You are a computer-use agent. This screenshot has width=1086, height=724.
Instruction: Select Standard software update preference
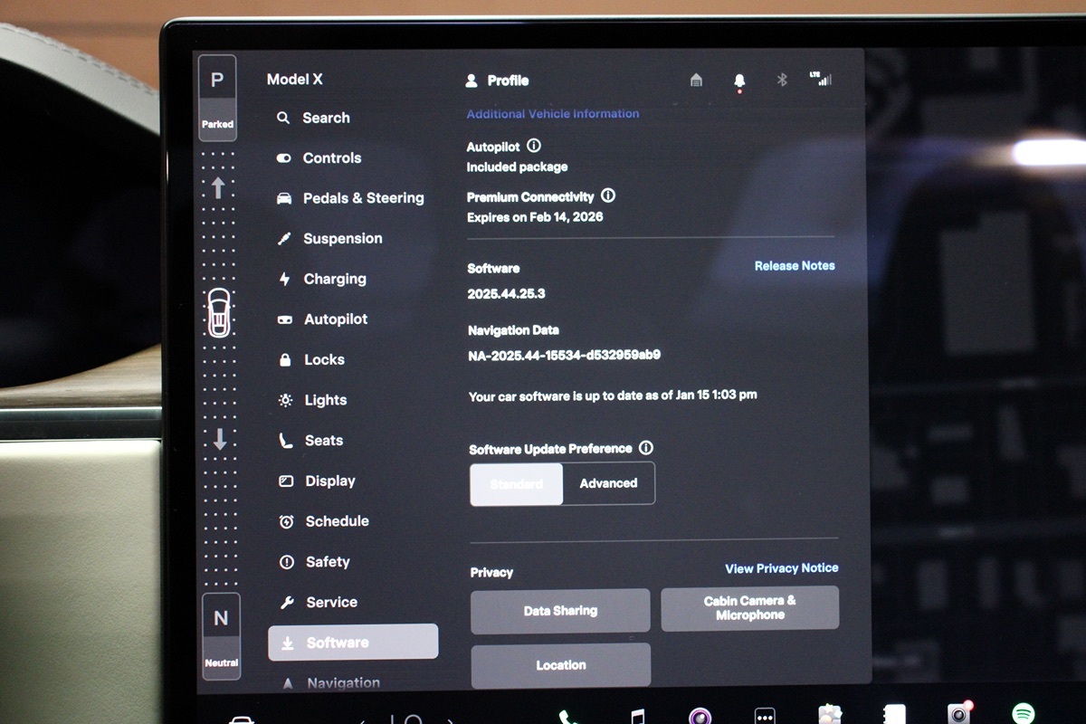click(x=516, y=483)
